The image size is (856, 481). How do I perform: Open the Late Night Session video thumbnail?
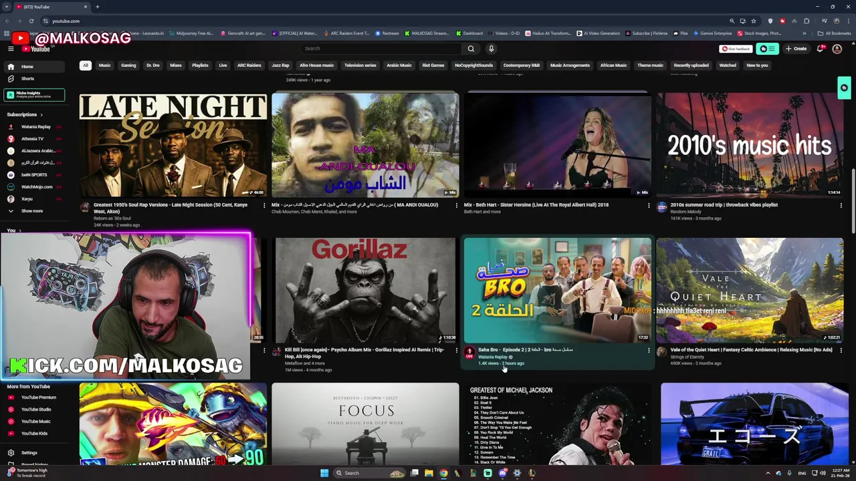point(173,145)
